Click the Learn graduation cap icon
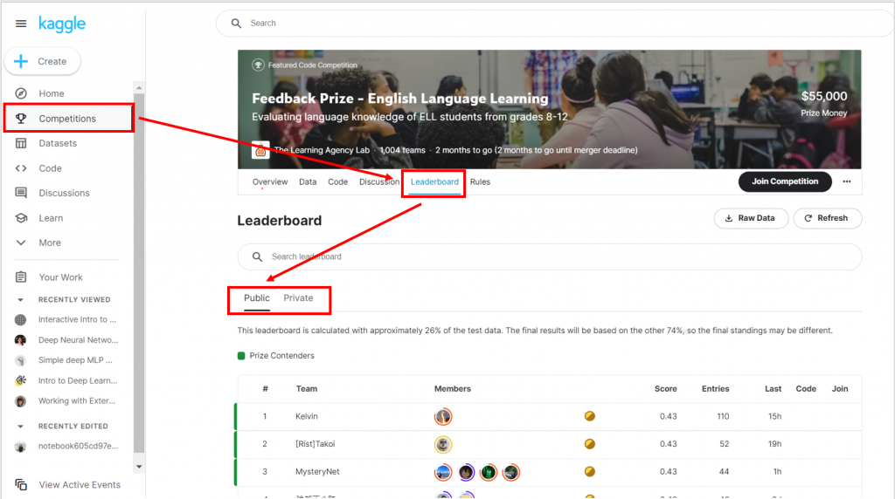The image size is (895, 499). click(x=21, y=217)
